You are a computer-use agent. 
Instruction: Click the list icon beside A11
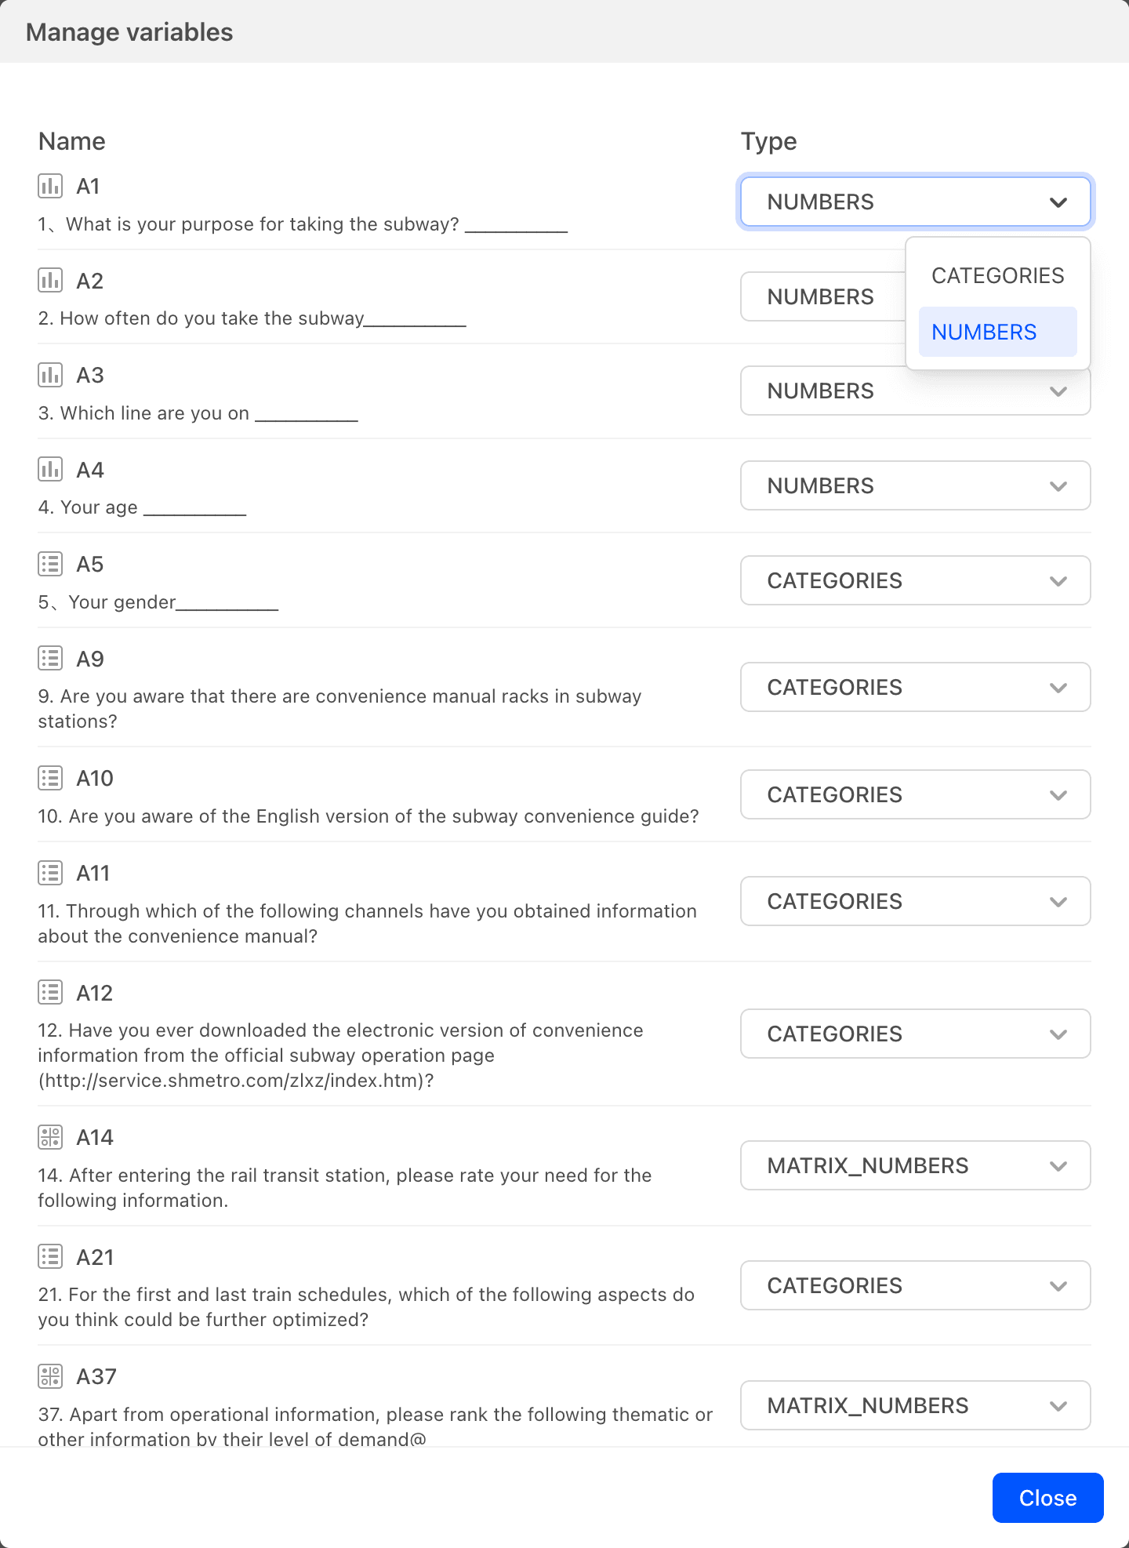50,873
